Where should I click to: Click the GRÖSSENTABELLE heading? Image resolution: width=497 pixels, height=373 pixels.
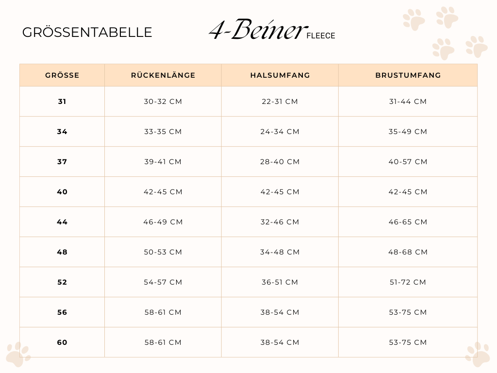pyautogui.click(x=87, y=33)
